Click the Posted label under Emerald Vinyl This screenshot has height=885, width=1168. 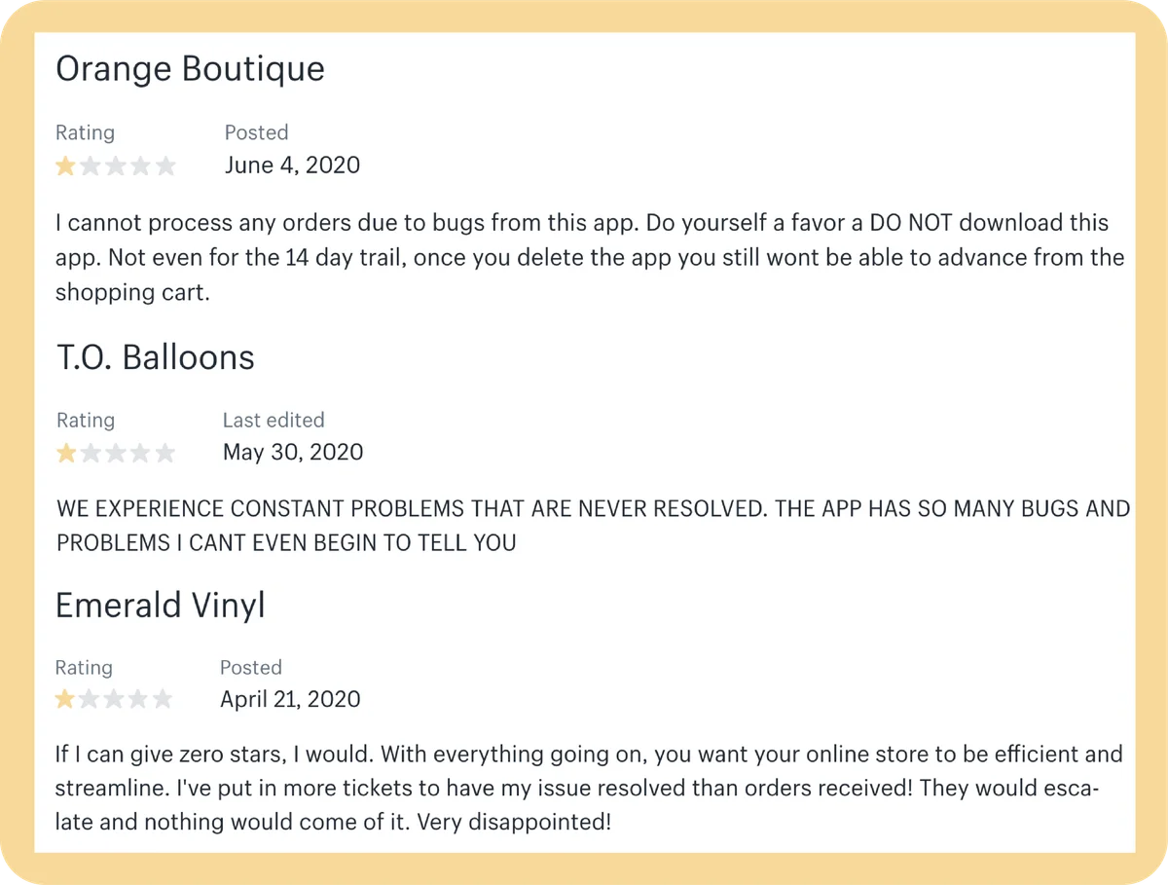pos(251,668)
